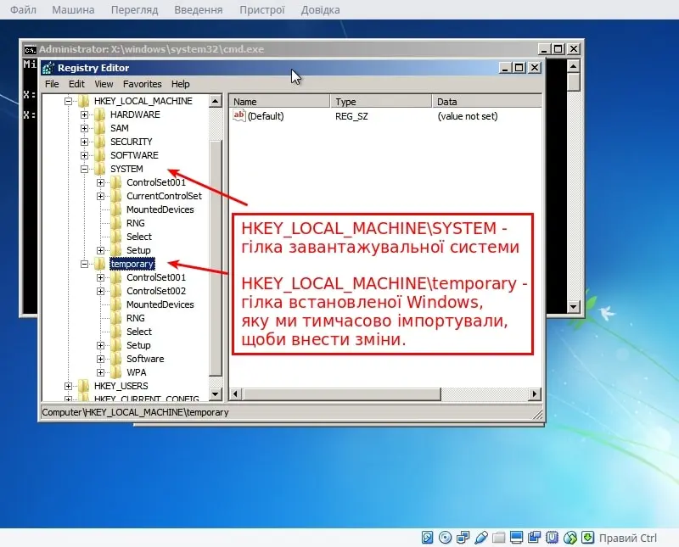The height and width of the screenshot is (547, 679).
Task: Sort values by Name column header
Action: [x=279, y=102]
